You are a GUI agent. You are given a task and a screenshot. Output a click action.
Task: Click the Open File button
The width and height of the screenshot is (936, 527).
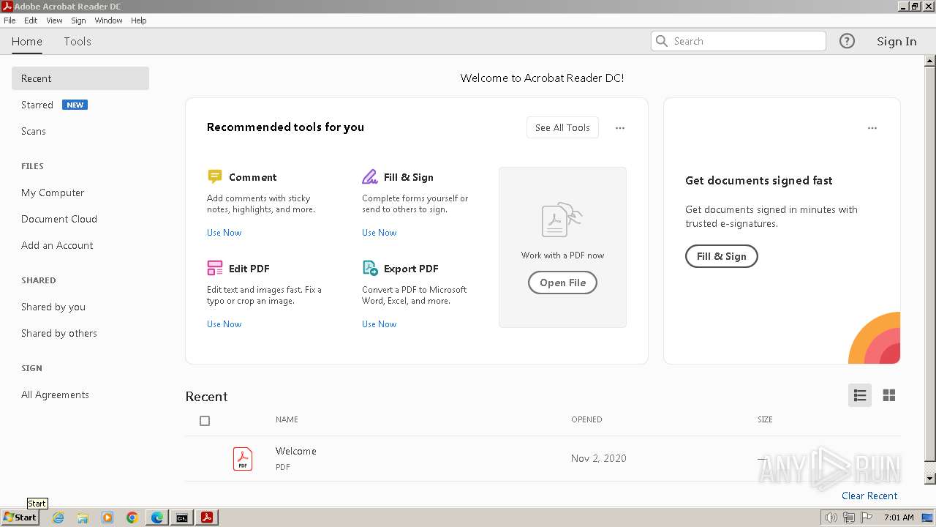[x=562, y=283]
